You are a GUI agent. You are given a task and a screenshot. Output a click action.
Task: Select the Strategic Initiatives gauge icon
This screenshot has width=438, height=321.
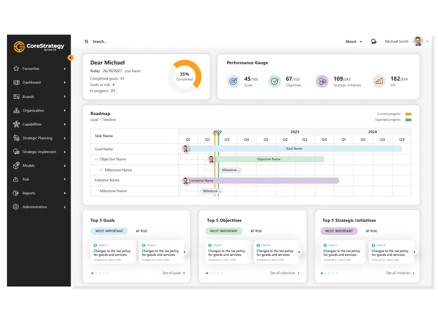[322, 81]
